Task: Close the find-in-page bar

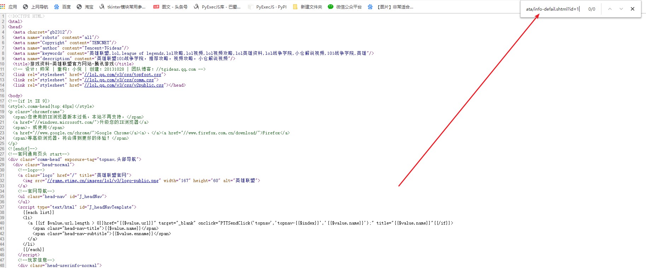Action: 633,9
